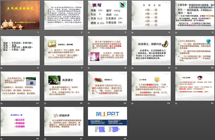The image size is (215, 140).
Task: Click the animation star icon under slide 11
Action: (2, 103)
